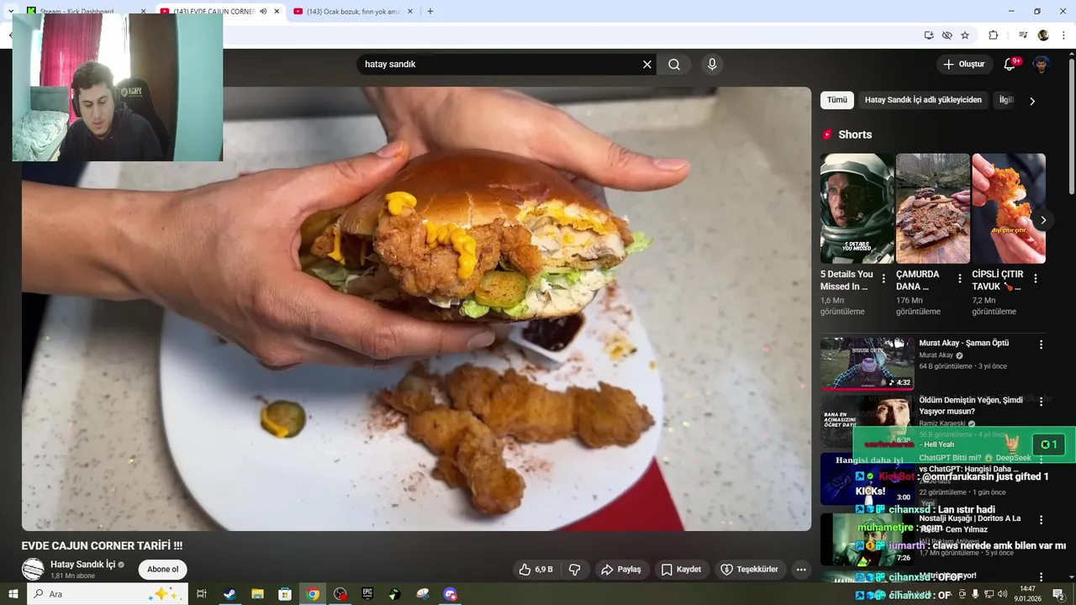Like the video showing 6,9 B
Viewport: 1076px width, 605px height.
[x=535, y=570]
